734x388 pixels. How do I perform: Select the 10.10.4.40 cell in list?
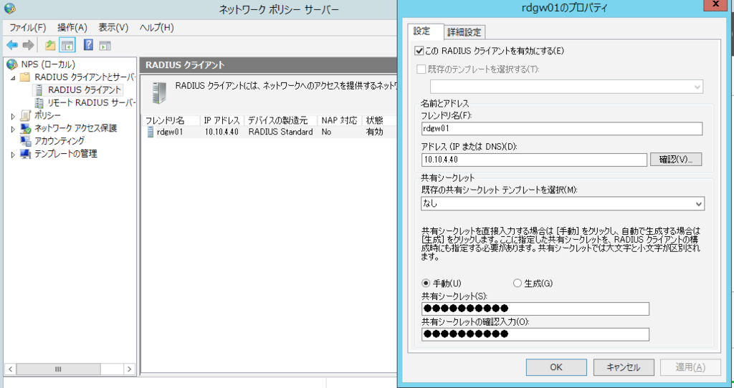[x=221, y=132]
